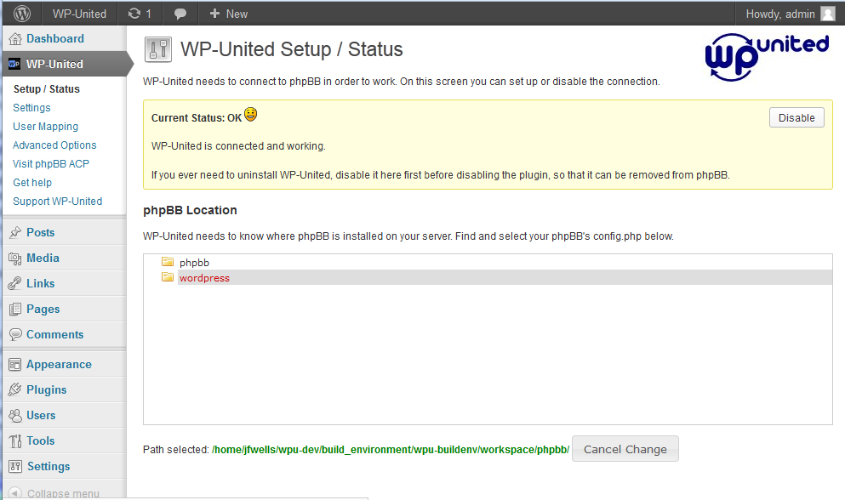The height and width of the screenshot is (500, 845).
Task: Follow the Visit phpBB ACP link
Action: 51,164
